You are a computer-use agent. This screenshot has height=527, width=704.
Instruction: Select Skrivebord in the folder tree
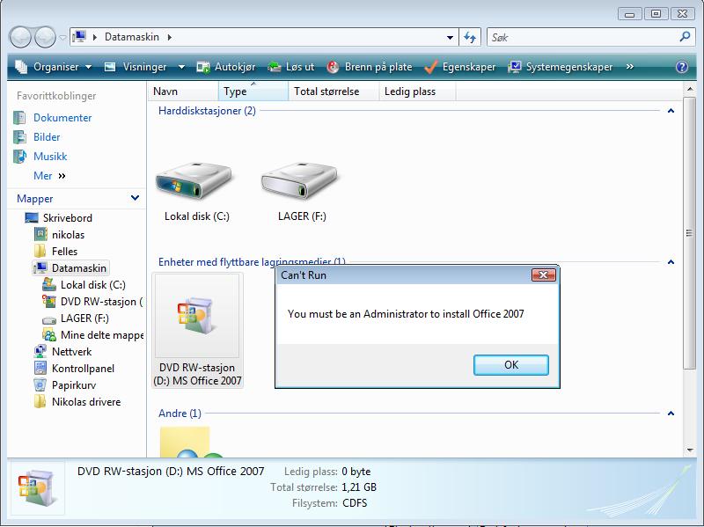tap(68, 217)
